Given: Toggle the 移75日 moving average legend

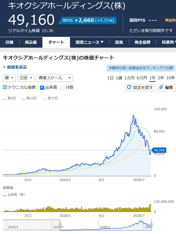Looking at the screenshot, I should coord(51,98).
